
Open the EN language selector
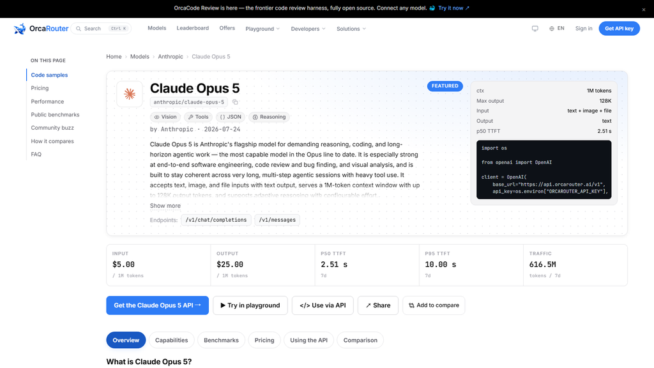[557, 28]
